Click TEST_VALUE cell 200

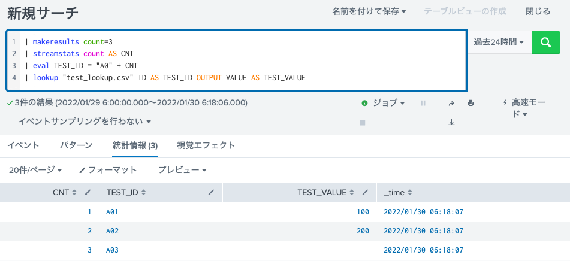pos(363,231)
